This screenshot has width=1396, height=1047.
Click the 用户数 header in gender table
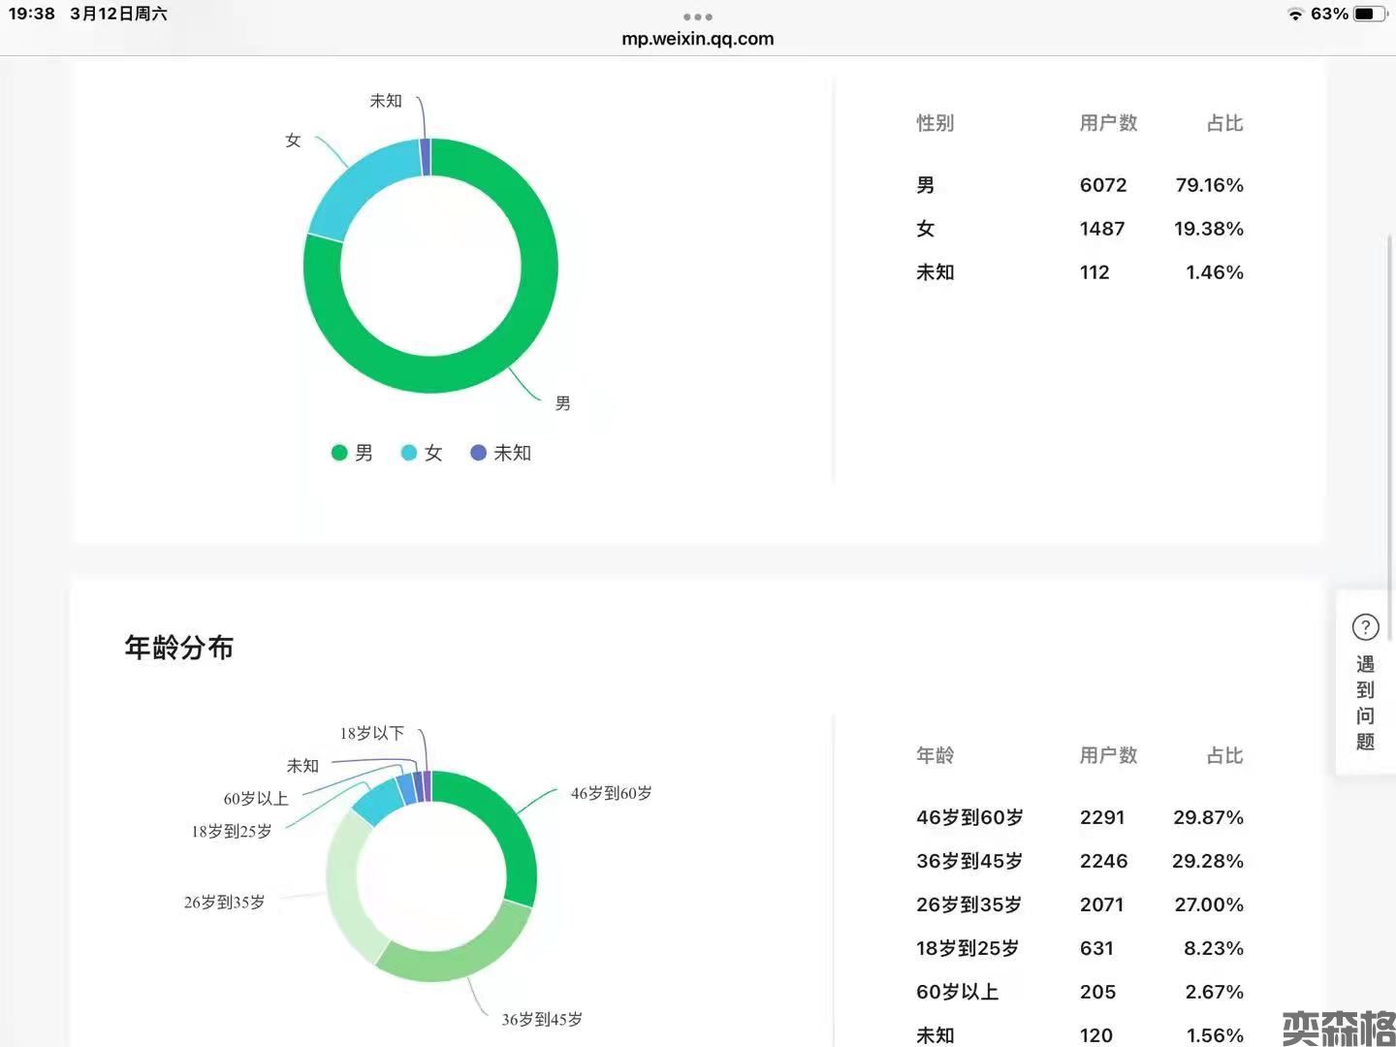pos(1108,123)
